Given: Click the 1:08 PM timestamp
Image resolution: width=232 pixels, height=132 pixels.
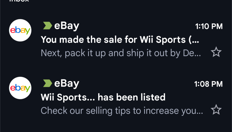Looking at the screenshot, I should click(x=208, y=84).
